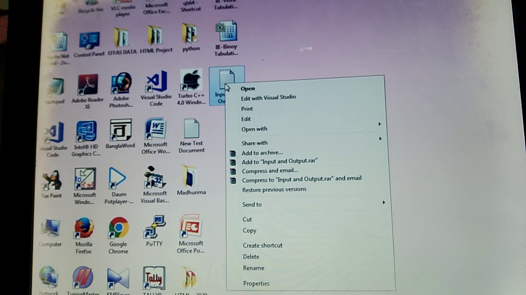Launch the KMPlayer shortcut icon
The width and height of the screenshot is (526, 295).
pyautogui.click(x=118, y=281)
